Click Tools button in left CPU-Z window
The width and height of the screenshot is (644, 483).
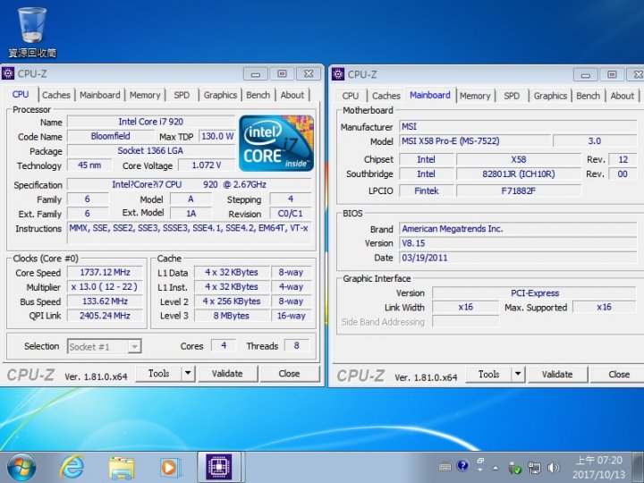coord(158,373)
